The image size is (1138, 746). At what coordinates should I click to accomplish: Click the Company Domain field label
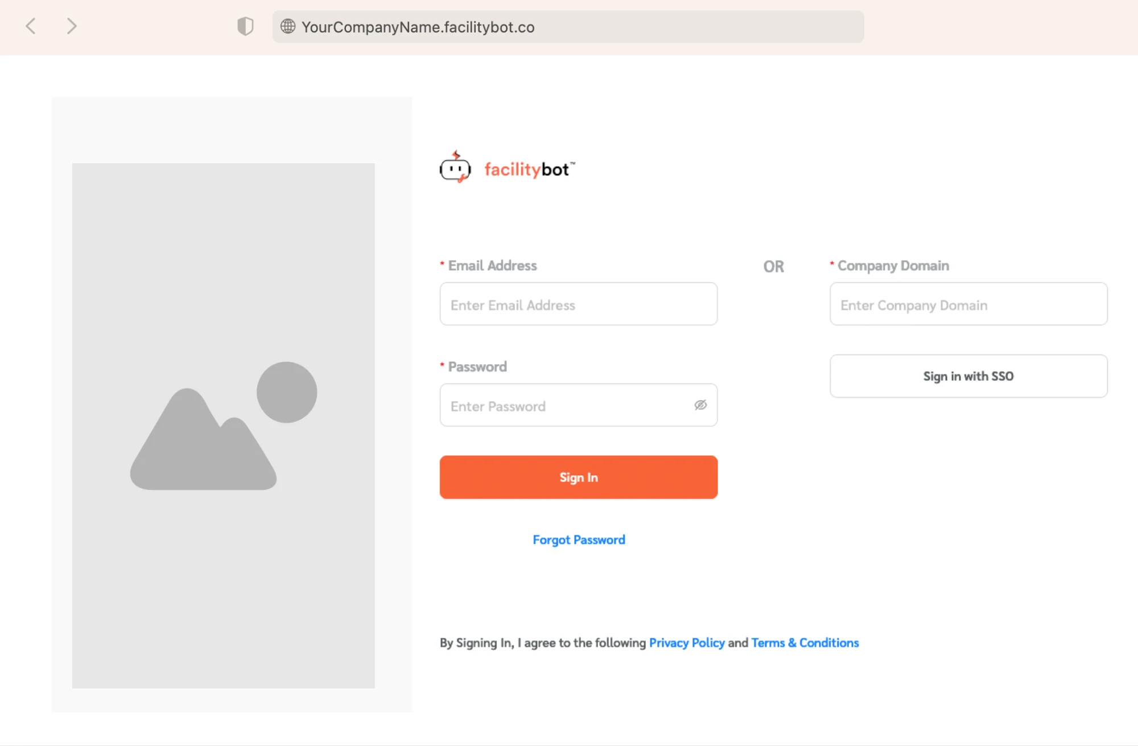(x=893, y=266)
